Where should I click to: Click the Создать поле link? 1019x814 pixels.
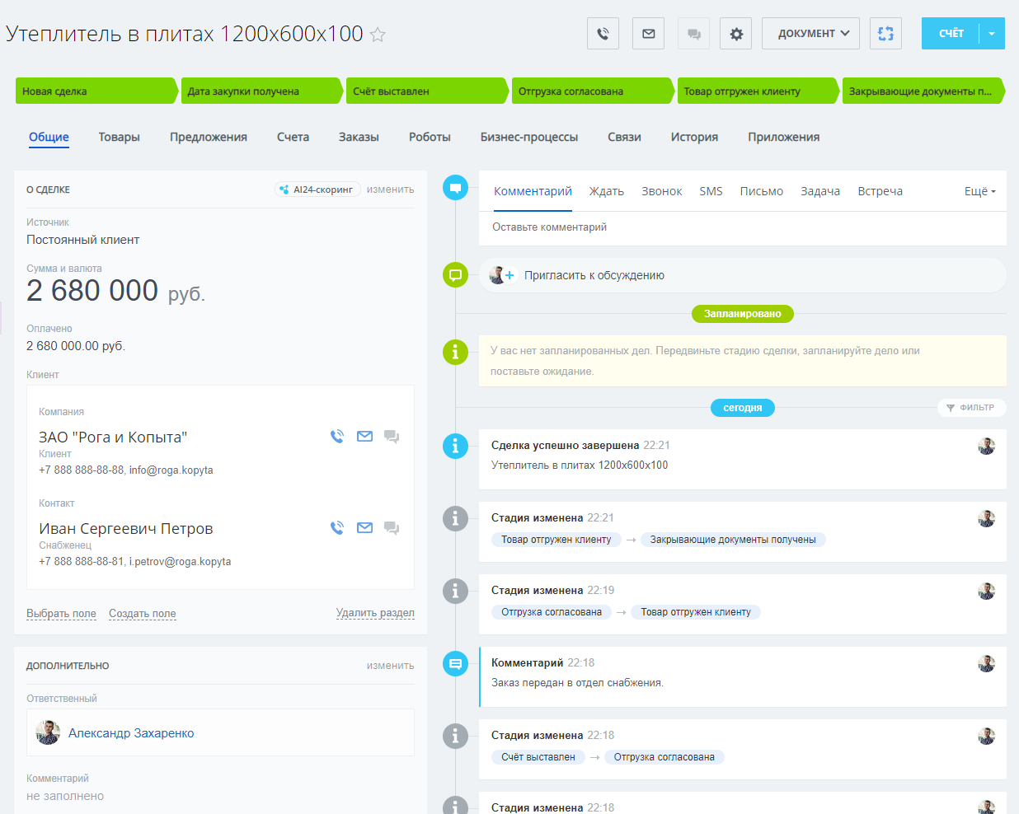pyautogui.click(x=142, y=614)
